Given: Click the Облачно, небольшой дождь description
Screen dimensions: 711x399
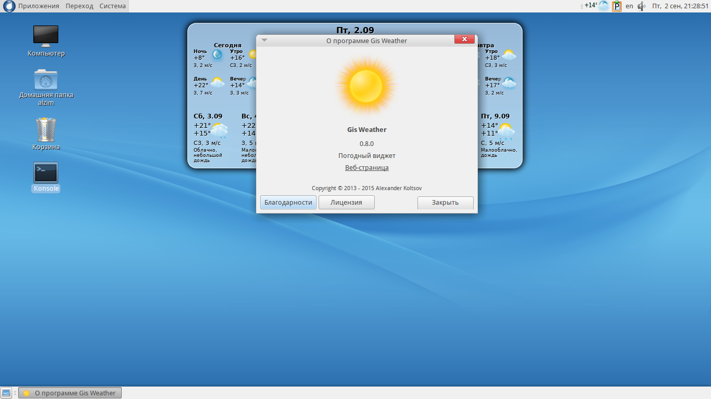Looking at the screenshot, I should [208, 155].
